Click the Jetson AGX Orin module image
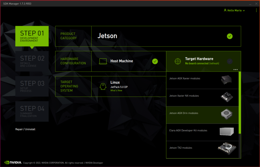The height and width of the screenshot is (167, 260). pyautogui.click(x=227, y=114)
